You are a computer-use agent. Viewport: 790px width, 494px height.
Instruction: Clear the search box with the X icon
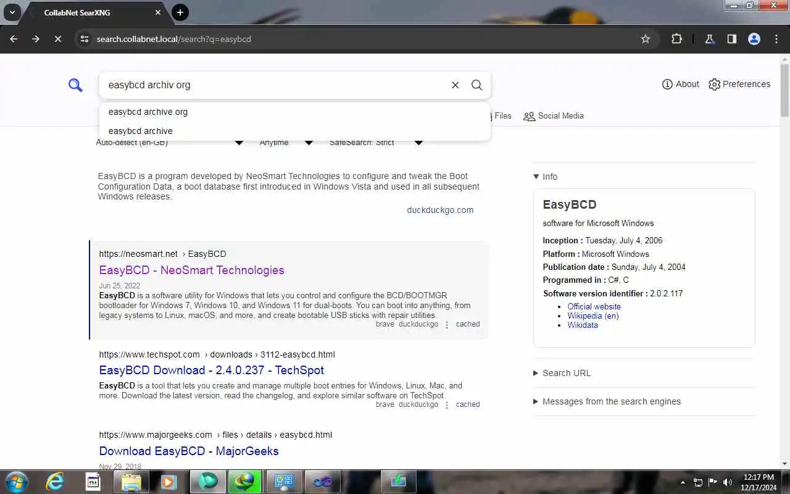[x=455, y=85]
